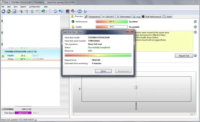Switch to the Overview tab
The height and width of the screenshot is (122, 200).
(x=77, y=17)
